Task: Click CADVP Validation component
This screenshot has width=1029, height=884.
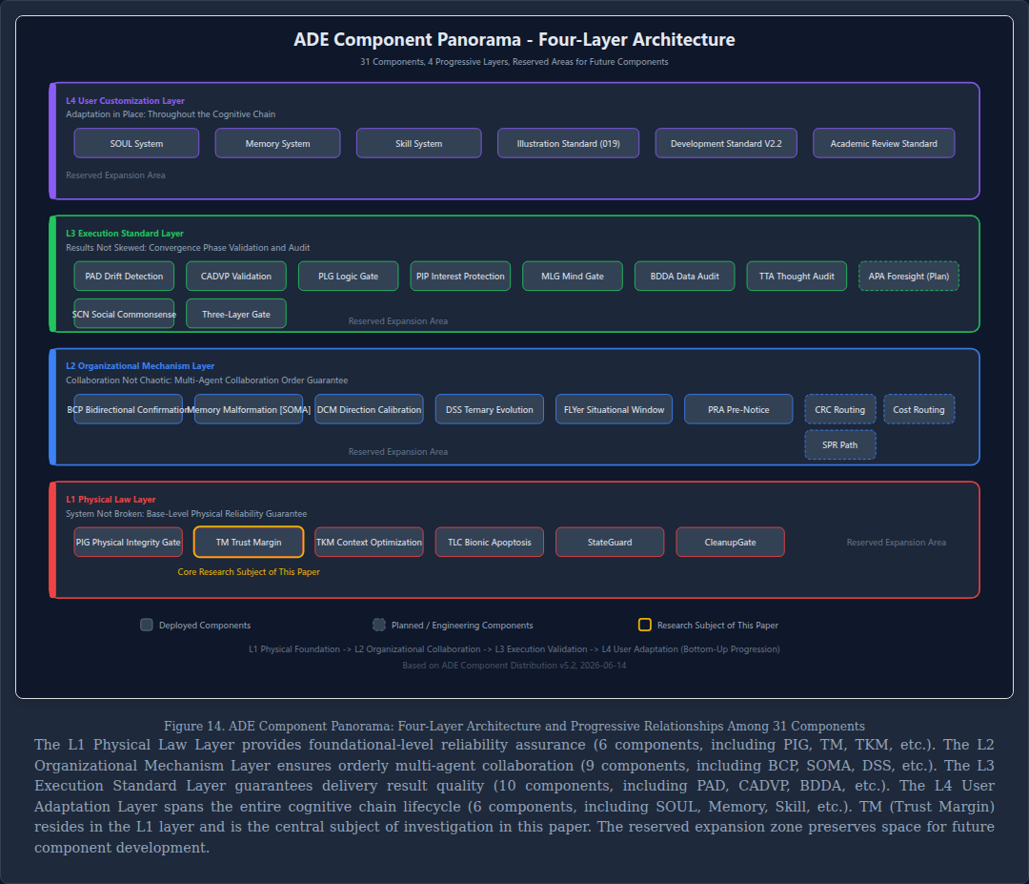Action: click(236, 276)
